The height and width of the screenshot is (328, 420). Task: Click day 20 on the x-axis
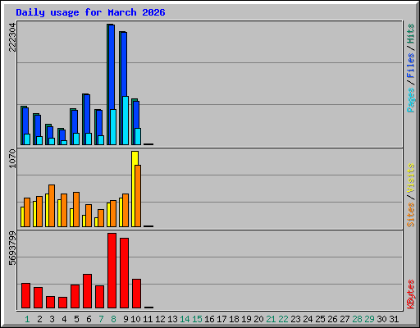coord(258,319)
